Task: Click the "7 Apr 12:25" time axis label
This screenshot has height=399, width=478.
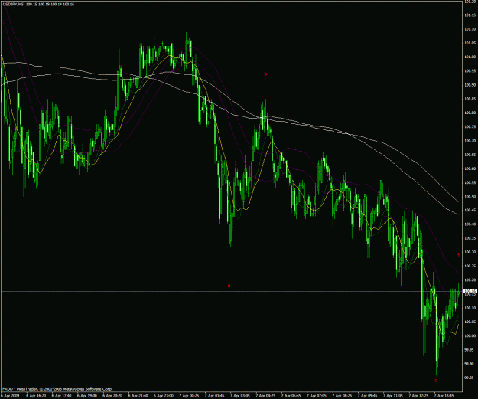Action: pyautogui.click(x=418, y=396)
